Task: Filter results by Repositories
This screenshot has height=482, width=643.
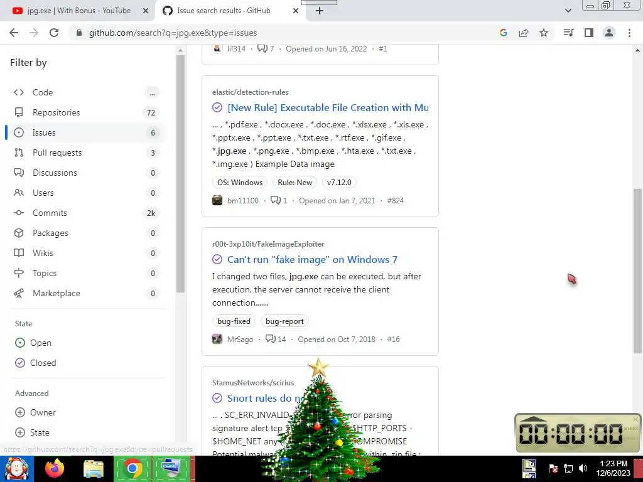Action: (85, 112)
